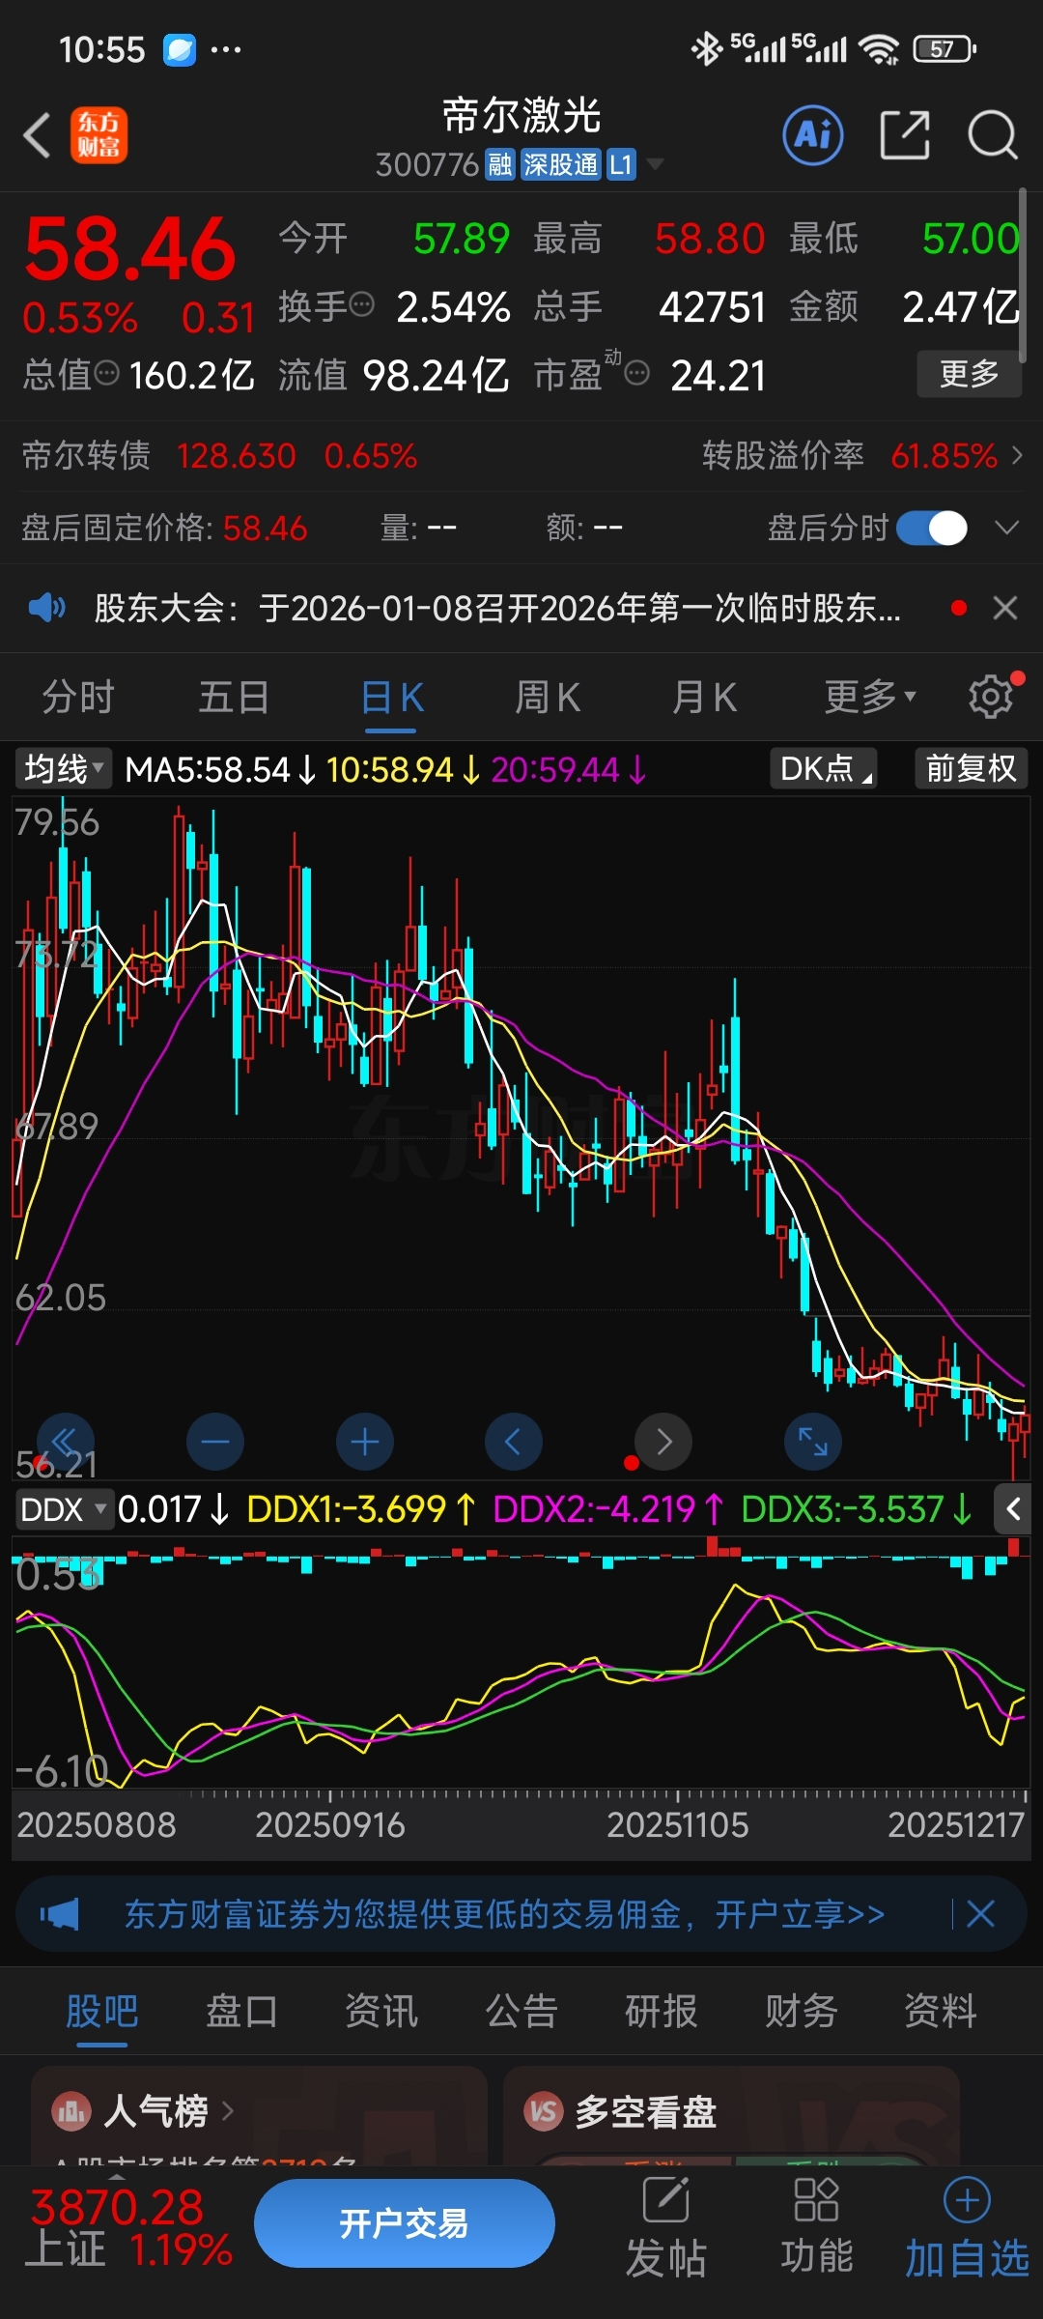Add stock via 加自选 icon
Image resolution: width=1043 pixels, height=2319 pixels.
click(x=967, y=2200)
